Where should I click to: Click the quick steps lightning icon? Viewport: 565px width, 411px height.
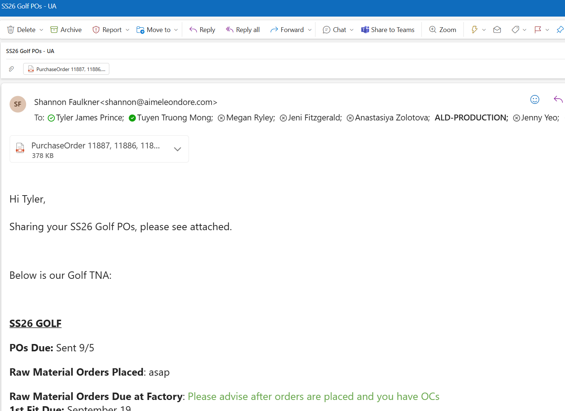point(474,30)
